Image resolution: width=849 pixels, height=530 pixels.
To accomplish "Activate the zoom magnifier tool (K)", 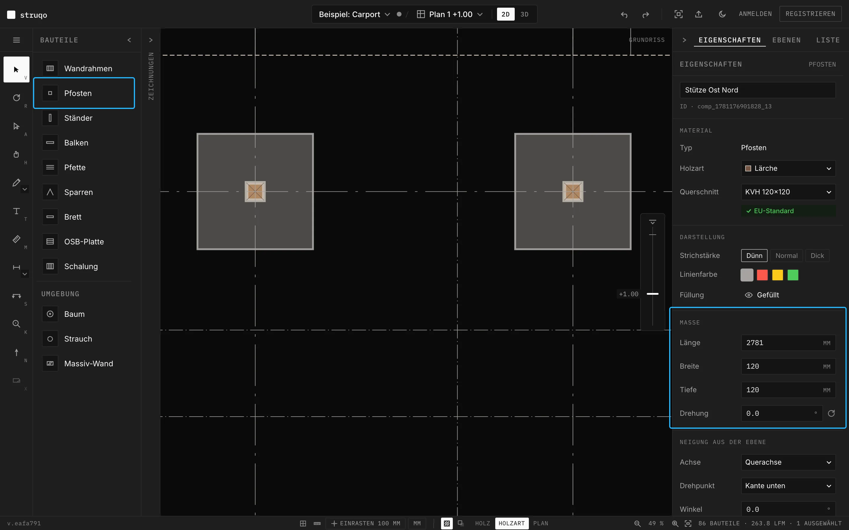I will [16, 324].
